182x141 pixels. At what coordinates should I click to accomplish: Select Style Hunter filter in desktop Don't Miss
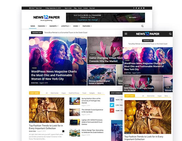[54, 93]
